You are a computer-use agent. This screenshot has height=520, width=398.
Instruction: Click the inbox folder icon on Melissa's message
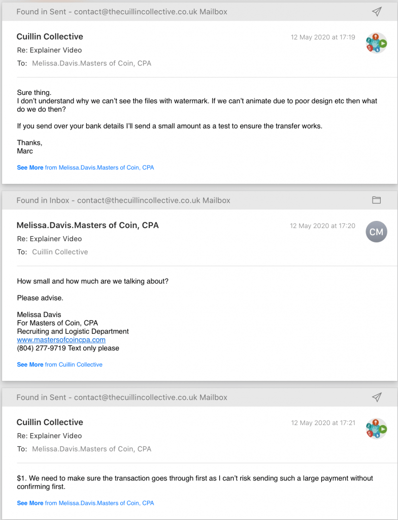click(376, 200)
